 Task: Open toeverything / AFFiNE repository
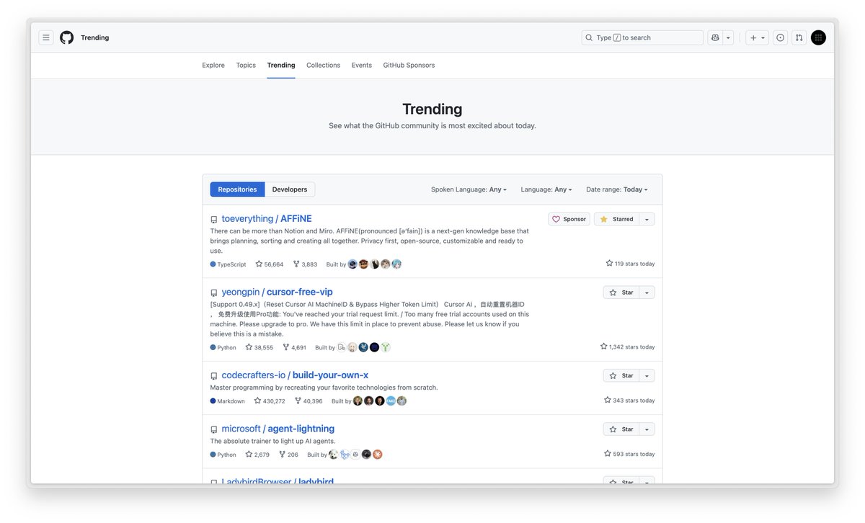267,218
